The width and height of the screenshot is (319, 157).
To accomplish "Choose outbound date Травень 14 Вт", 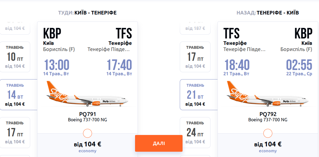I will 15,95.
